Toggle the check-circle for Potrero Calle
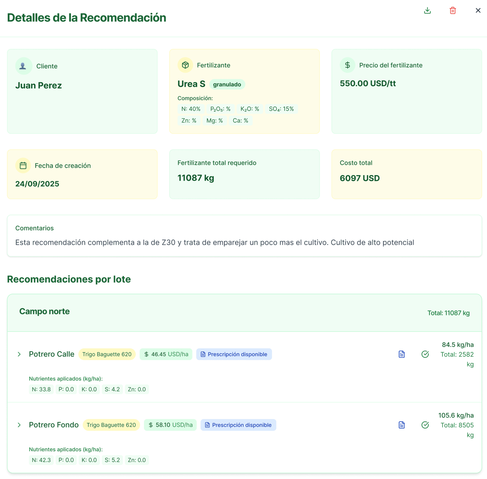This screenshot has width=487, height=479. point(425,354)
